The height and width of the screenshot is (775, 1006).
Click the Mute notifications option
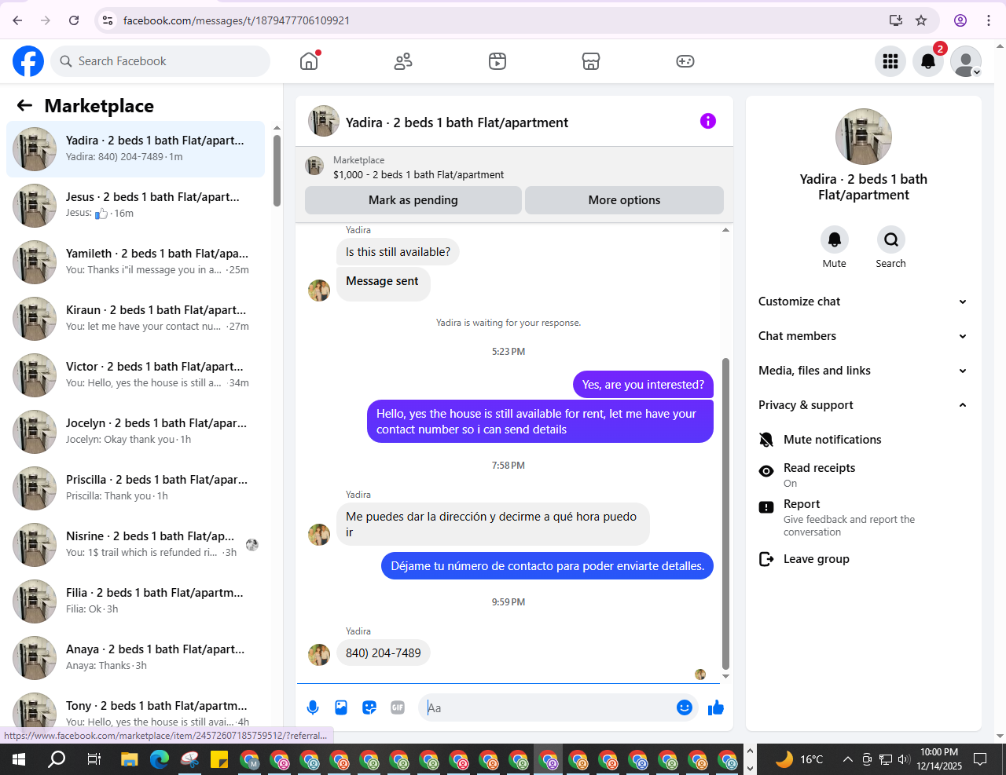864,440
